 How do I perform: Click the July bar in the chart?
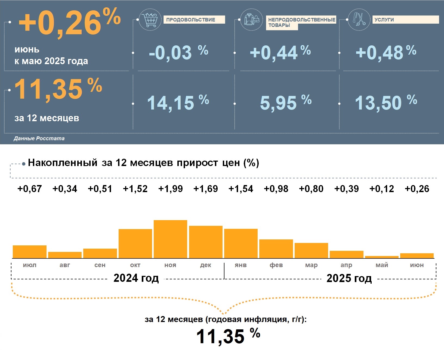pyautogui.click(x=30, y=252)
